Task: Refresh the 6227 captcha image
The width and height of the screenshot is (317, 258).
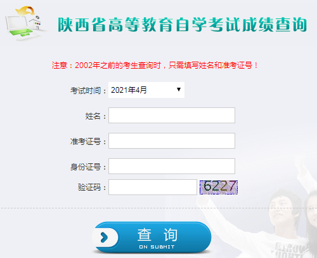Action: [x=219, y=187]
